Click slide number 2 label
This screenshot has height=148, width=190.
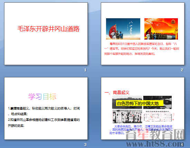pos(182,70)
